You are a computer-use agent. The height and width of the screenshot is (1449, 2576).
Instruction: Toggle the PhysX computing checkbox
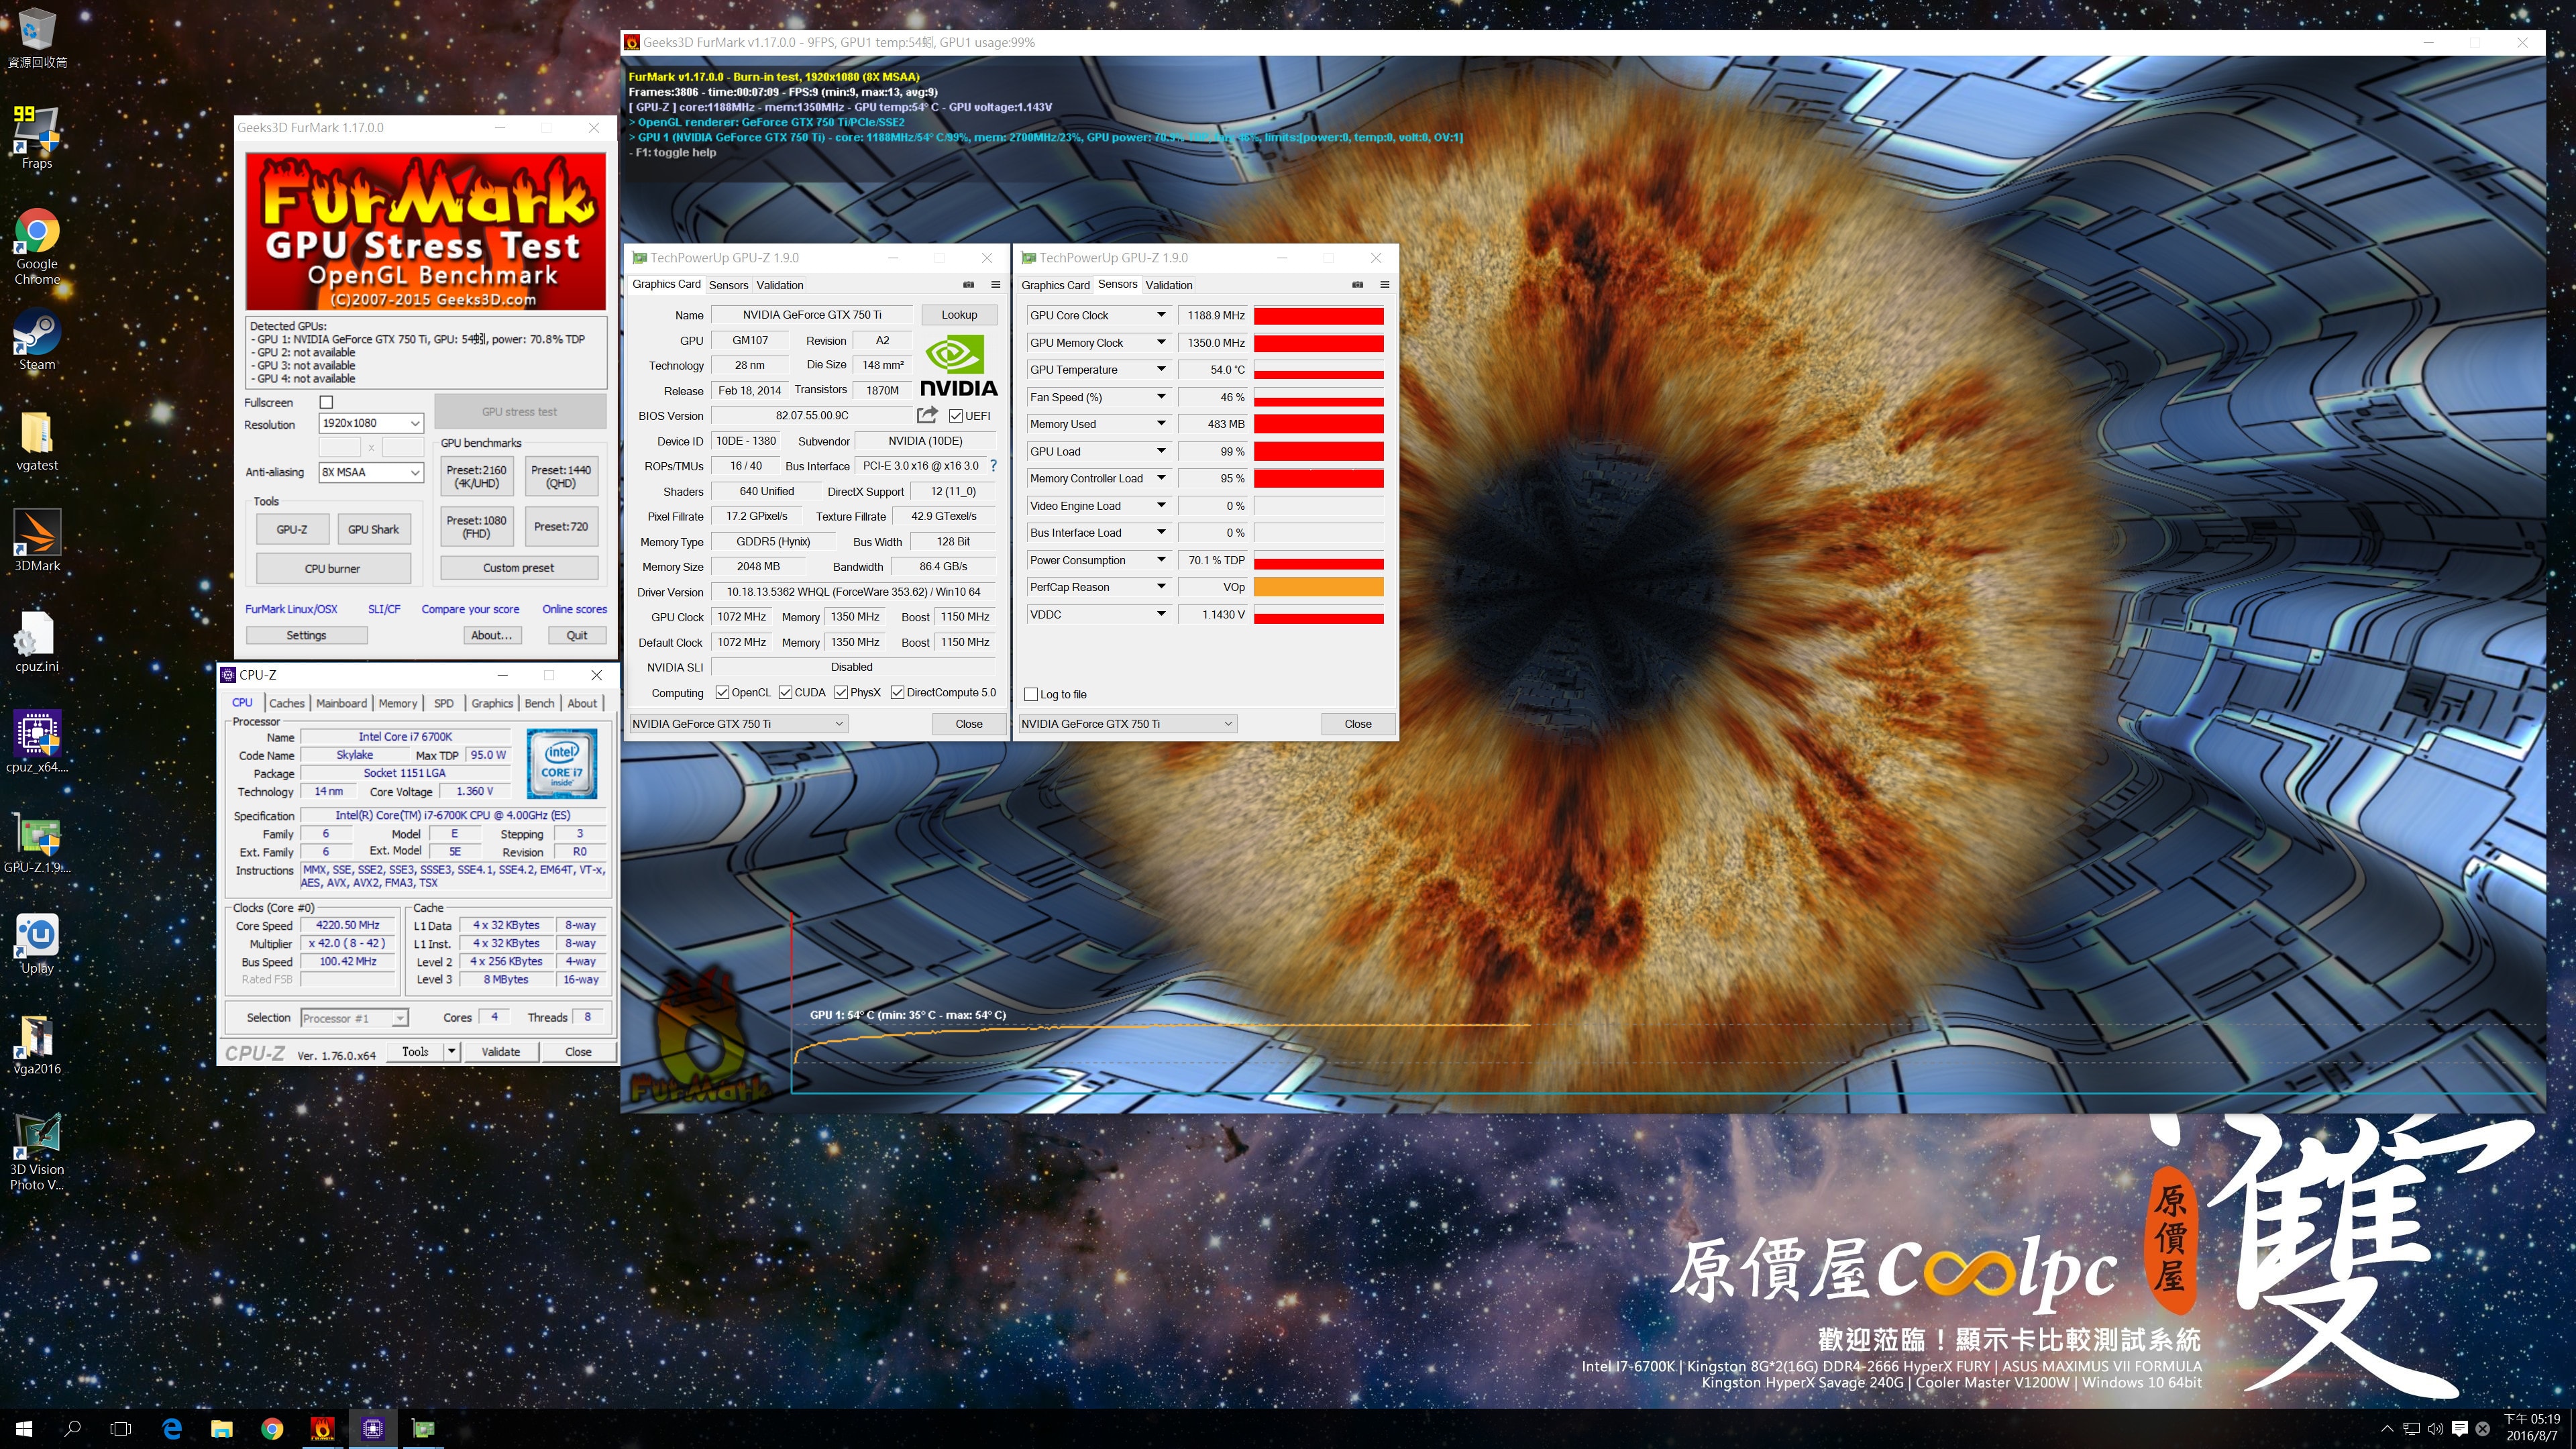point(841,692)
